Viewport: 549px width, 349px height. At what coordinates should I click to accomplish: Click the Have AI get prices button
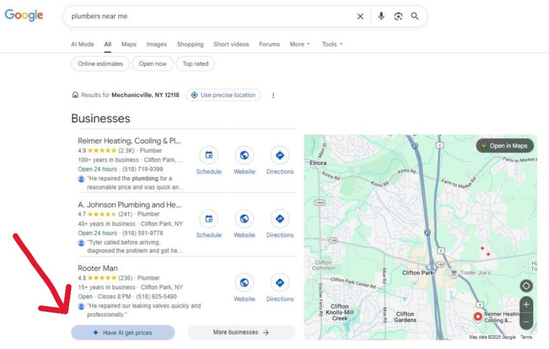point(123,332)
